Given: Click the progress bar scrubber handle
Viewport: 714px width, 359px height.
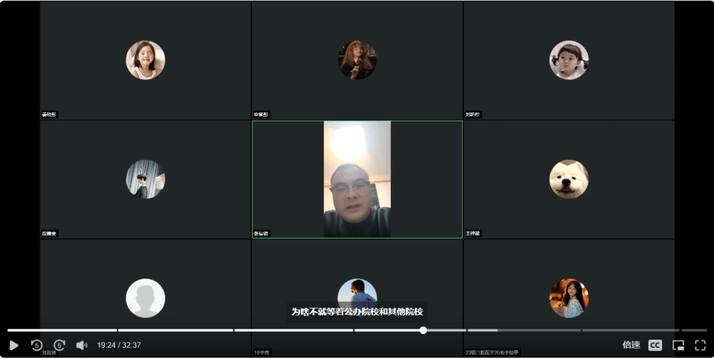Looking at the screenshot, I should point(423,330).
